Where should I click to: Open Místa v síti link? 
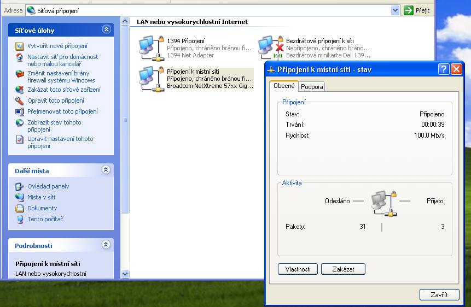point(41,197)
